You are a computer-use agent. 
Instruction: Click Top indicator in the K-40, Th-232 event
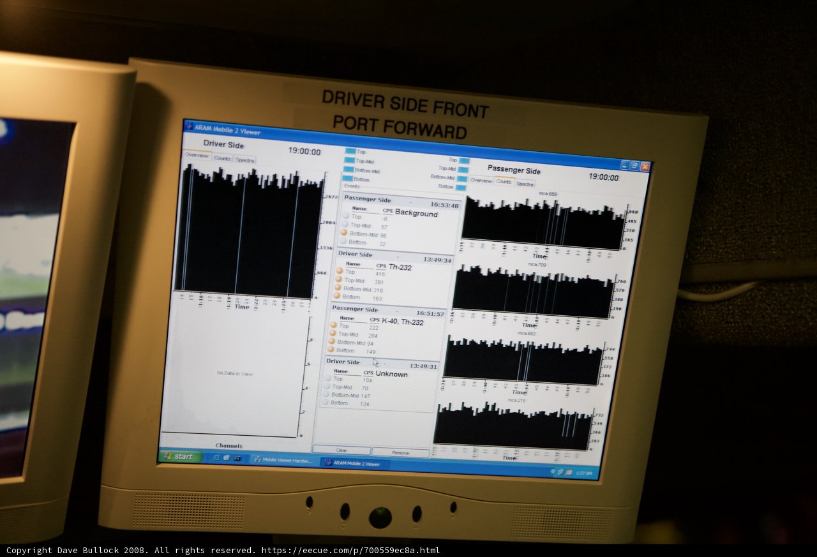click(333, 325)
